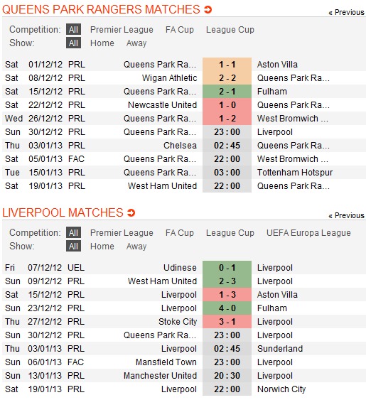Click the arrow icon beside Liverpool Matches
The height and width of the screenshot is (400, 366).
(x=131, y=212)
